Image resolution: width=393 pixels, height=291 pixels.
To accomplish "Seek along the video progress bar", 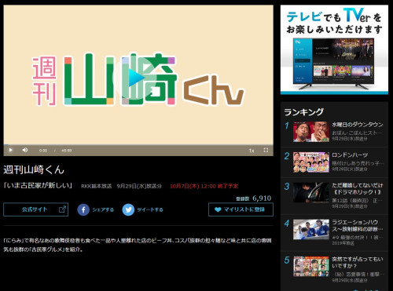I will 138,145.
